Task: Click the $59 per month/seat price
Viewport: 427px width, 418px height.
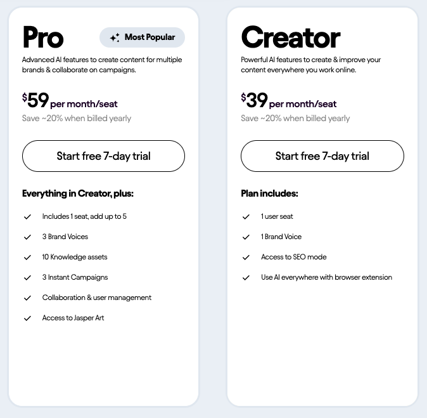Action: click(x=70, y=101)
